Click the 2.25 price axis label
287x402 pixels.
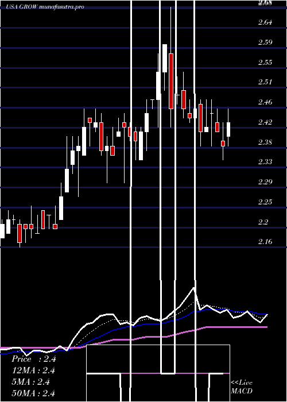coord(265,202)
